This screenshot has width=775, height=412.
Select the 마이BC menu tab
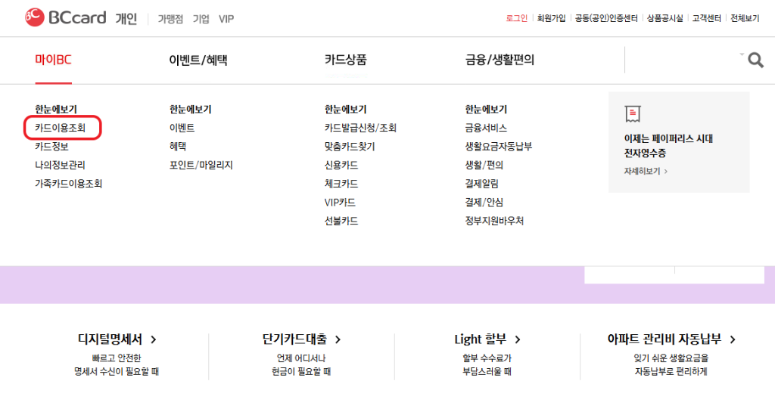pos(53,60)
